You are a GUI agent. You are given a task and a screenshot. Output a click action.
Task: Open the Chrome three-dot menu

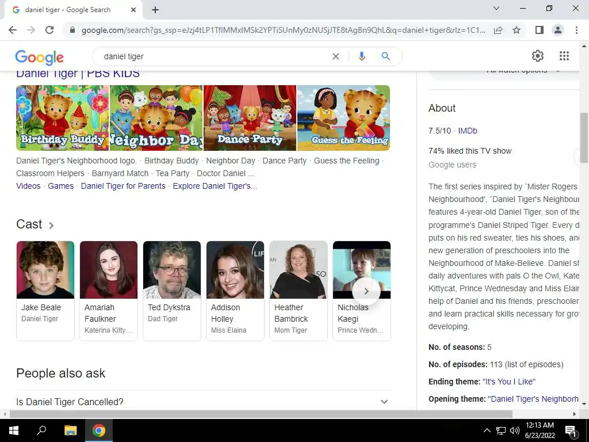click(x=576, y=30)
